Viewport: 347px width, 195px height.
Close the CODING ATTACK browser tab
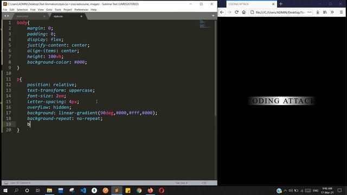(273, 4)
